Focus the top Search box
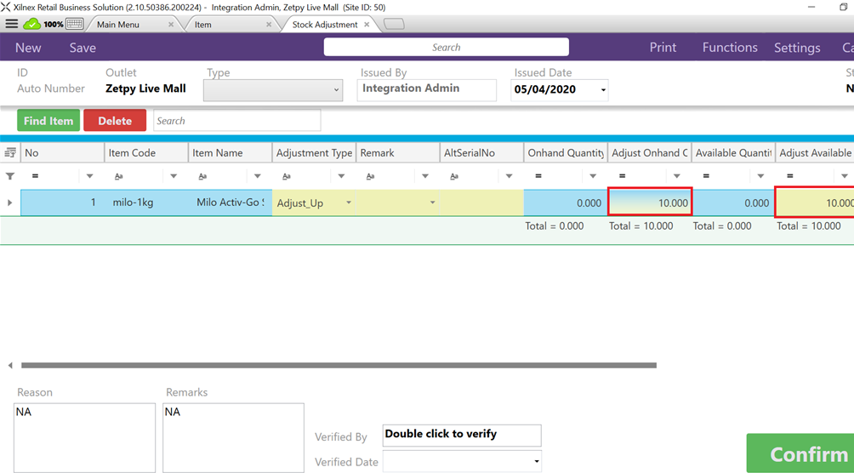The width and height of the screenshot is (854, 473). 446,47
